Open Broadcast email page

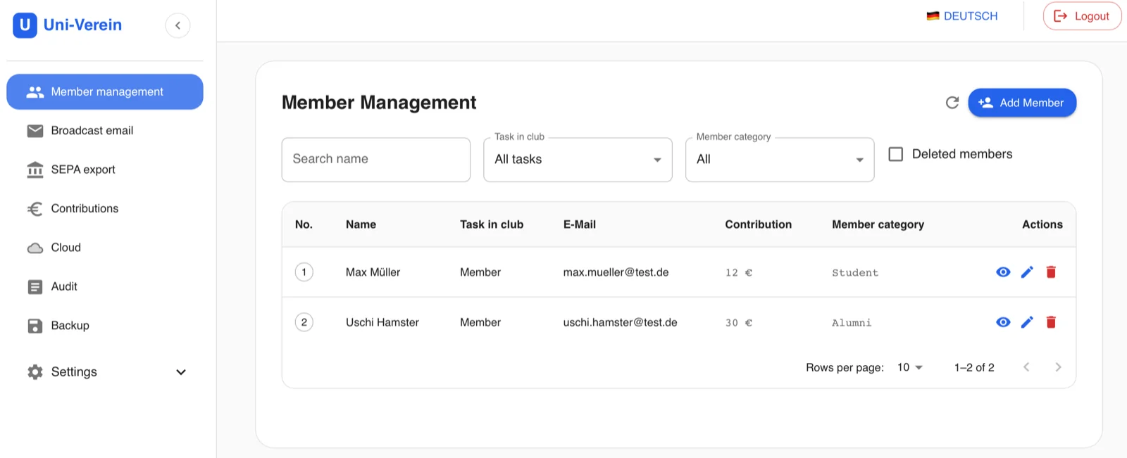click(x=105, y=131)
